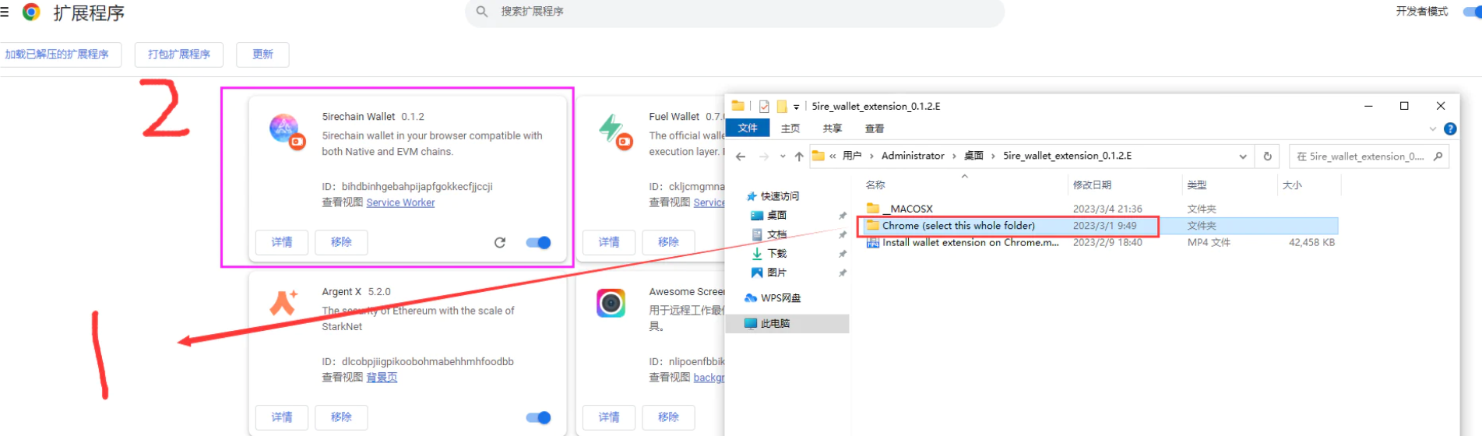Click 移除 for Fuel Wallet

668,242
